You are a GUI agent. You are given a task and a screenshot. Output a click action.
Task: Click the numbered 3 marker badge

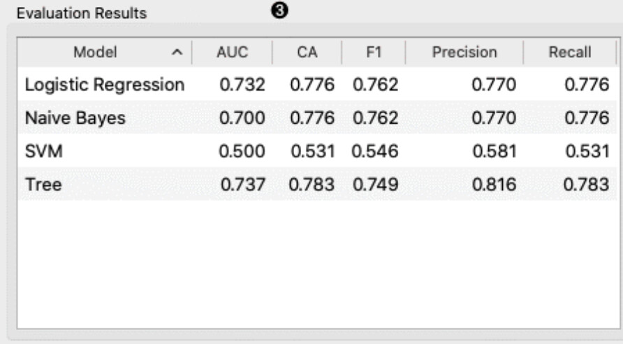pos(279,10)
